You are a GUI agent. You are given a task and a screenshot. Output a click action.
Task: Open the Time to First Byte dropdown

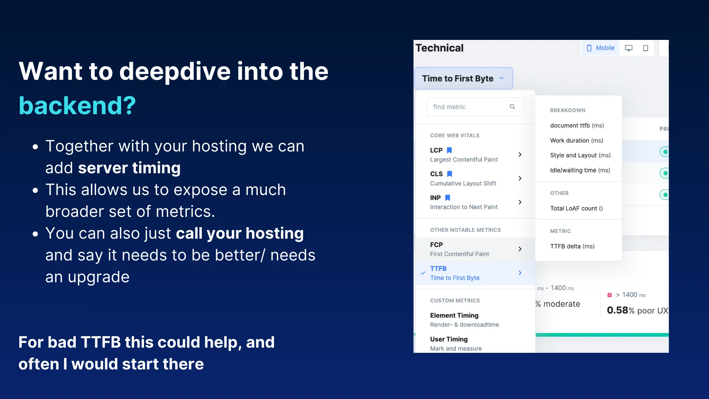pos(463,78)
